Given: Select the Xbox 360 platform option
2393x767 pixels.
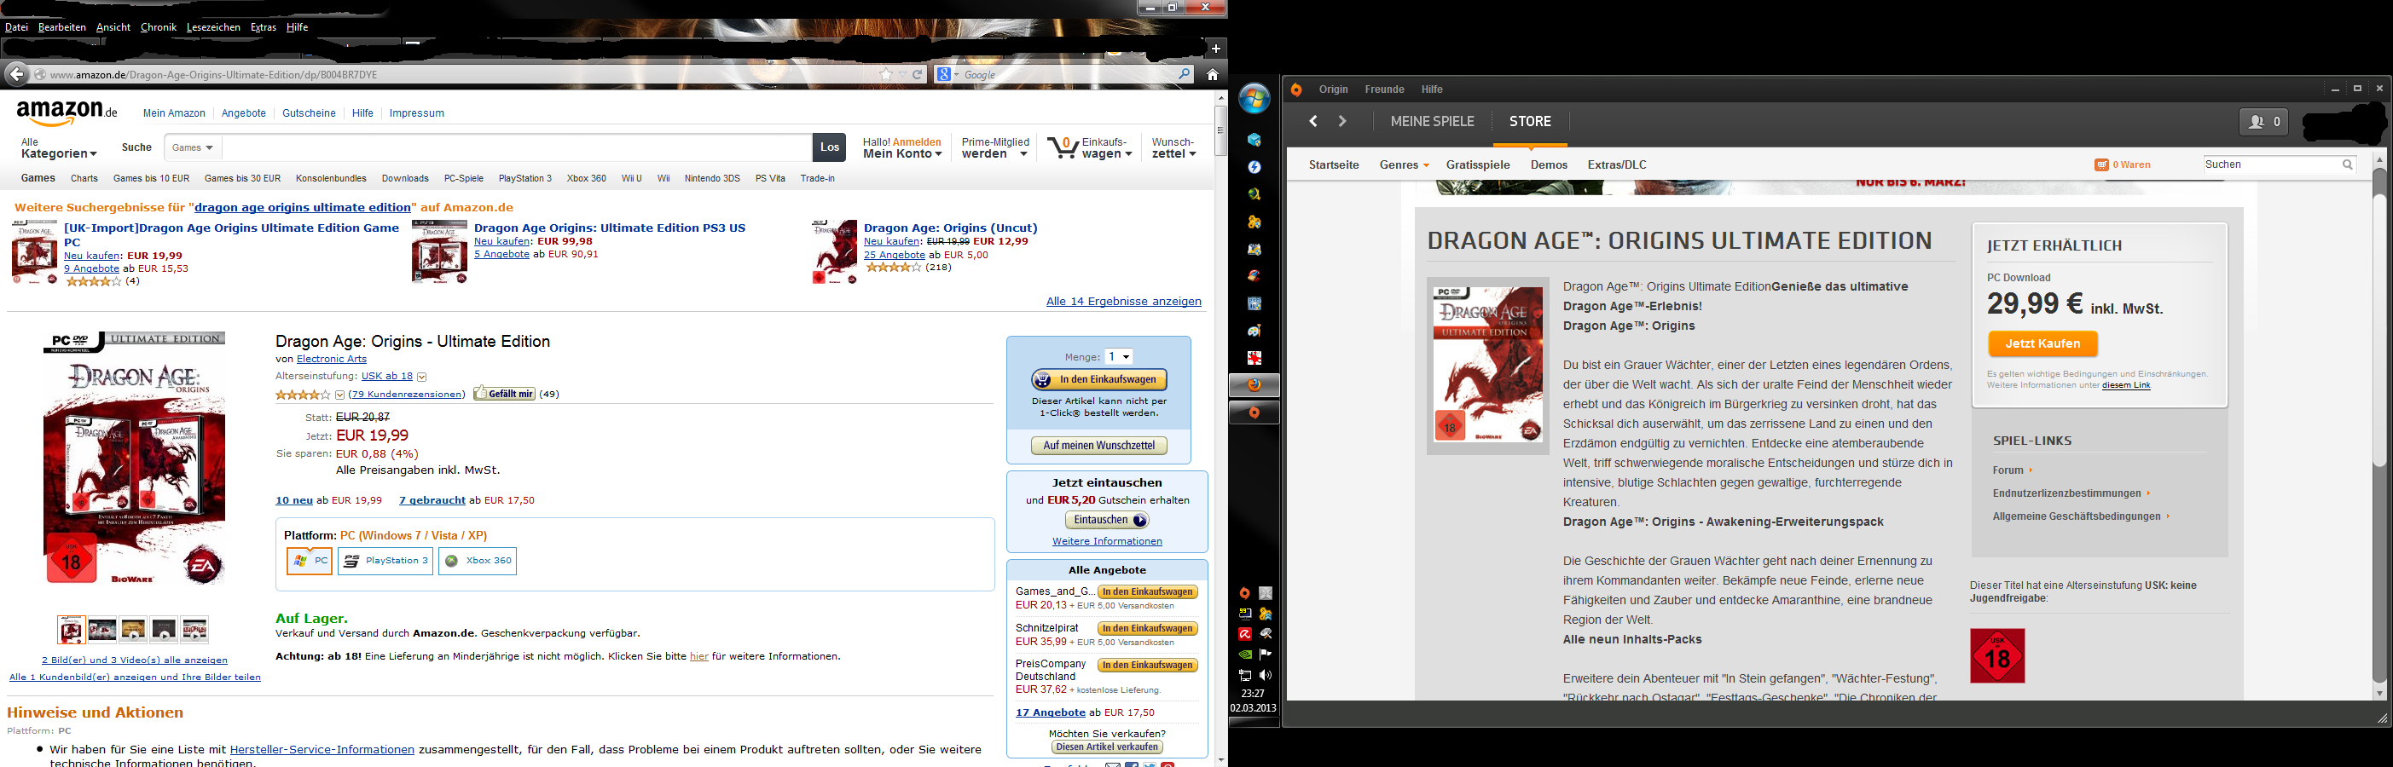Looking at the screenshot, I should (x=478, y=561).
